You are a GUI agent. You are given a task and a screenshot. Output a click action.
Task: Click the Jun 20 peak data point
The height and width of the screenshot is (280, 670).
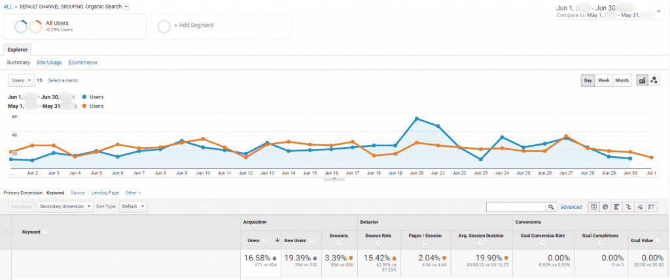416,119
